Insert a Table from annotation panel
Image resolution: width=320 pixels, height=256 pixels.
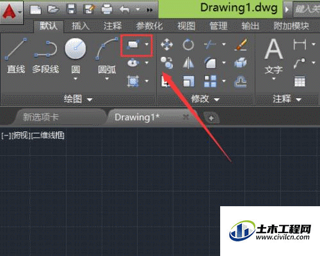point(300,81)
